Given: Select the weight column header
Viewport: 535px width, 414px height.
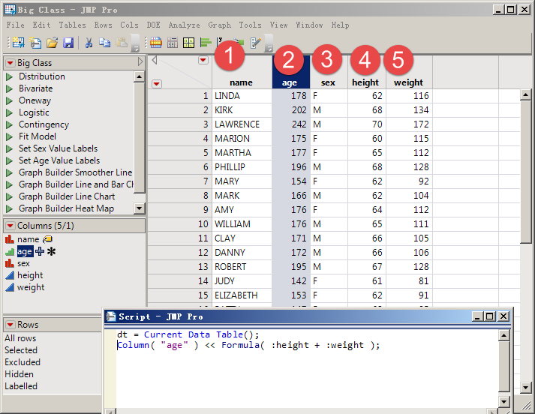Looking at the screenshot, I should tap(408, 82).
